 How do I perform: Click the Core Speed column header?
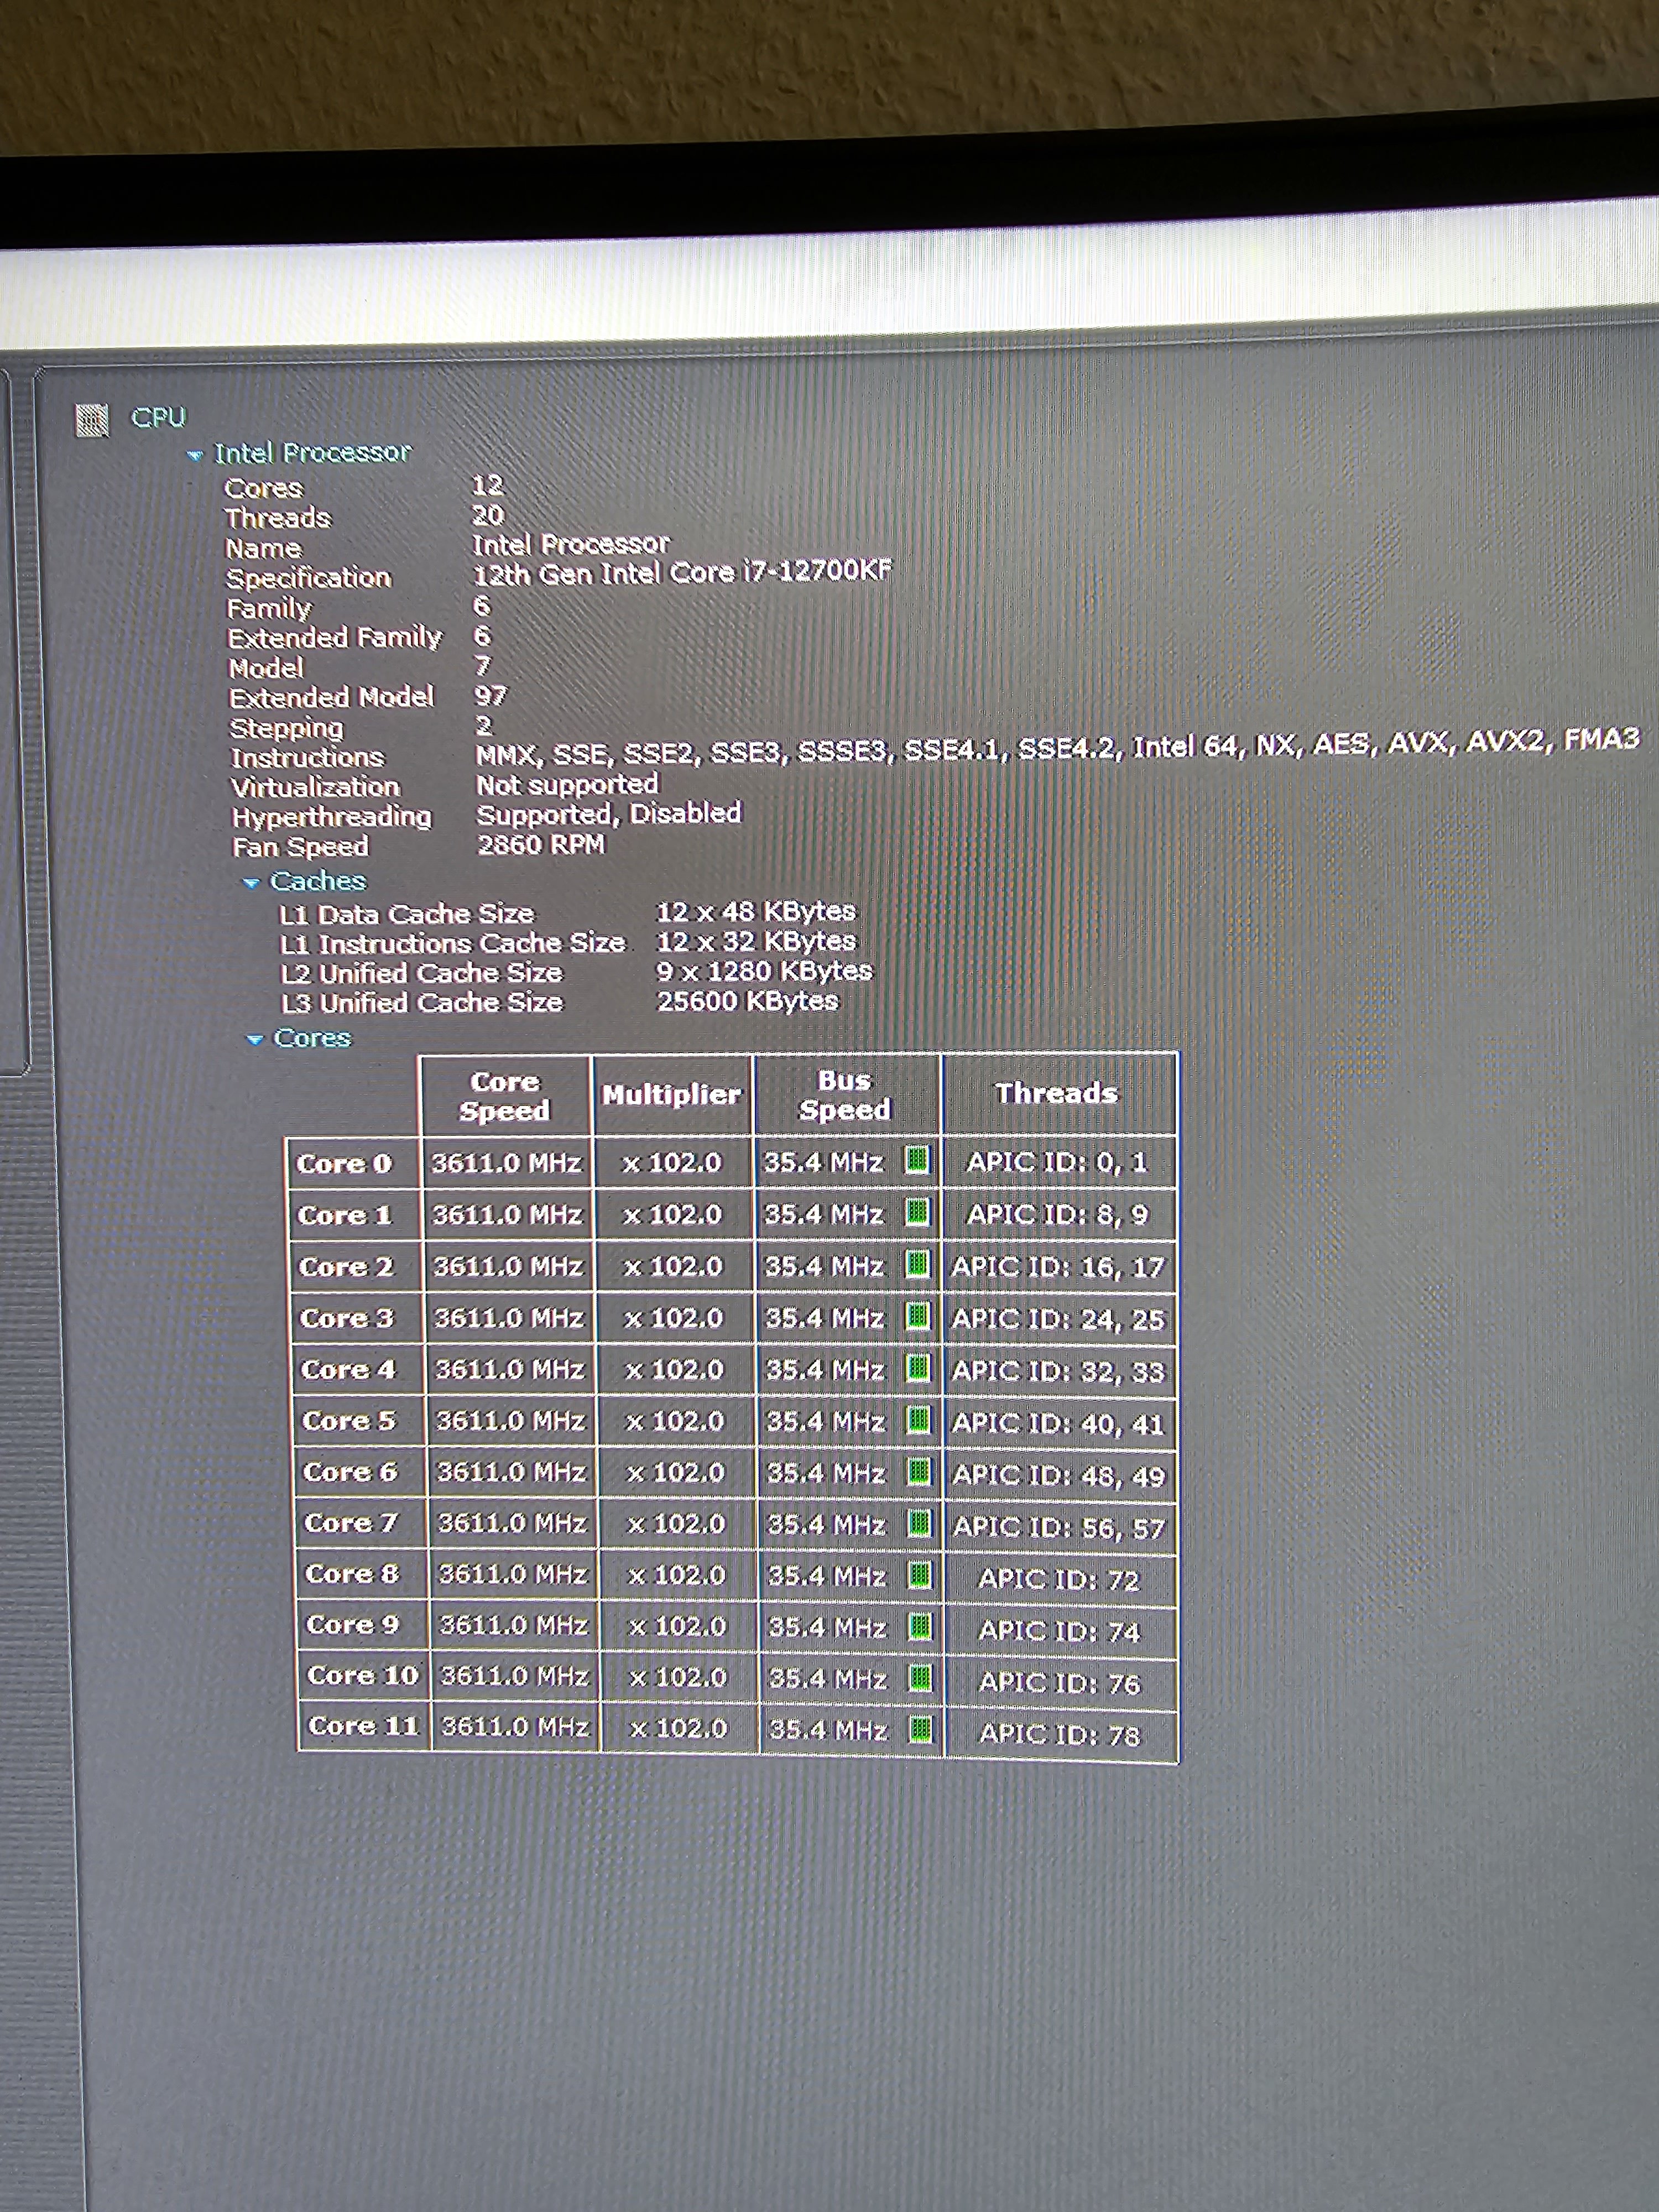[x=505, y=1095]
